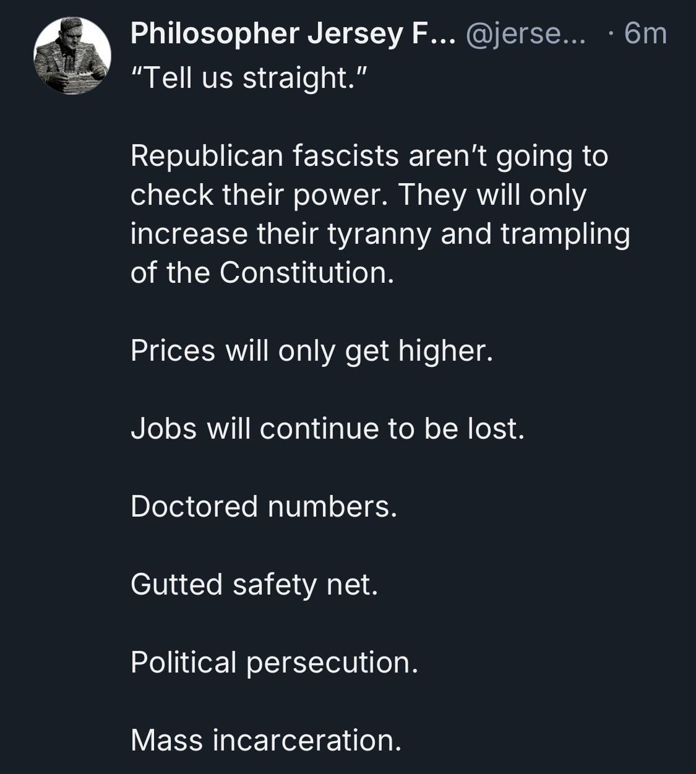The image size is (696, 774).
Task: Select the "Prices will only get higher." line
Action: (312, 351)
